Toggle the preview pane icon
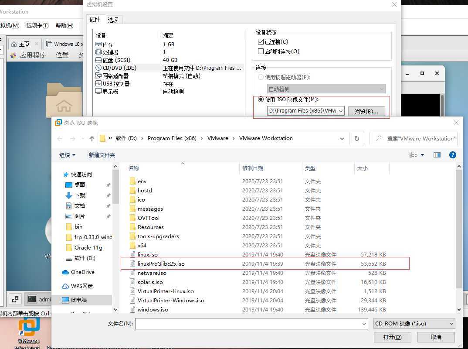This screenshot has height=349, width=468. (x=437, y=155)
